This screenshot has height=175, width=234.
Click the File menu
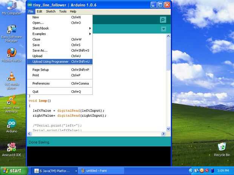[x=31, y=11]
